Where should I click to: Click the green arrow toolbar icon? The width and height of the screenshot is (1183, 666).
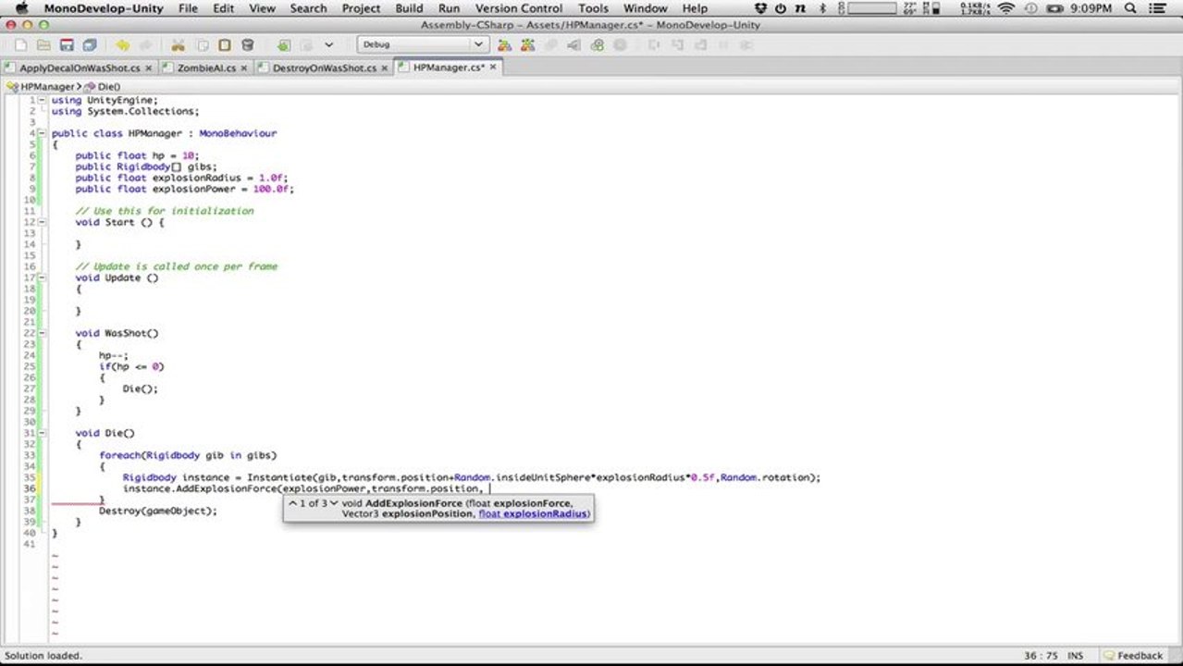(283, 44)
